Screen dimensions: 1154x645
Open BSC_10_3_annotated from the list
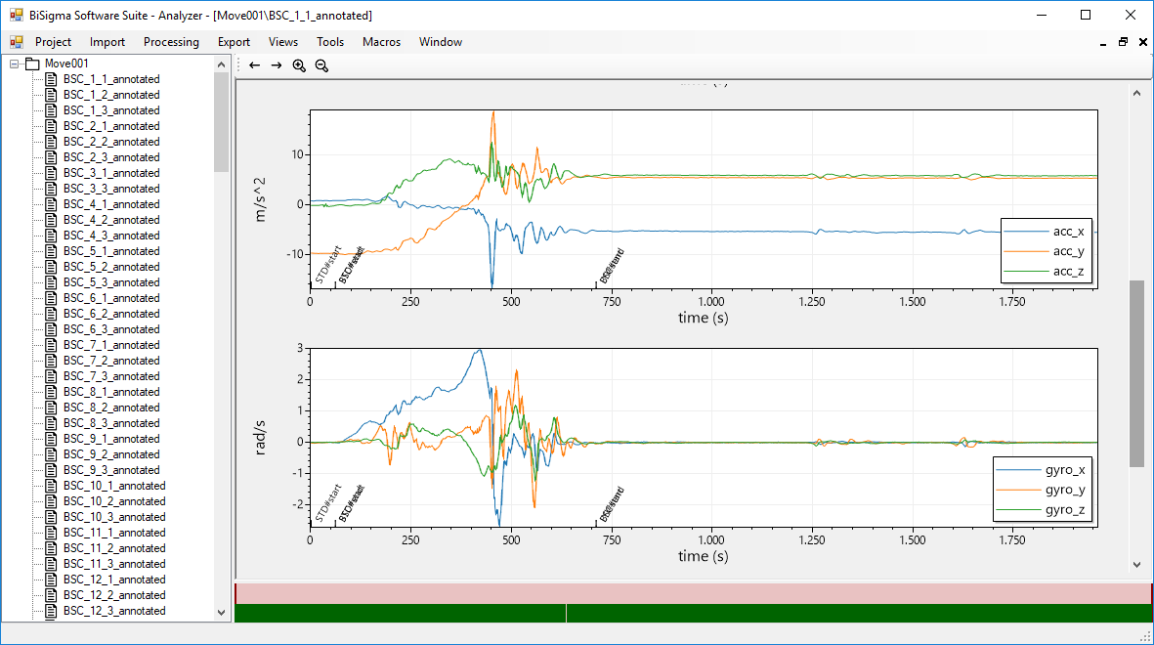tap(114, 517)
